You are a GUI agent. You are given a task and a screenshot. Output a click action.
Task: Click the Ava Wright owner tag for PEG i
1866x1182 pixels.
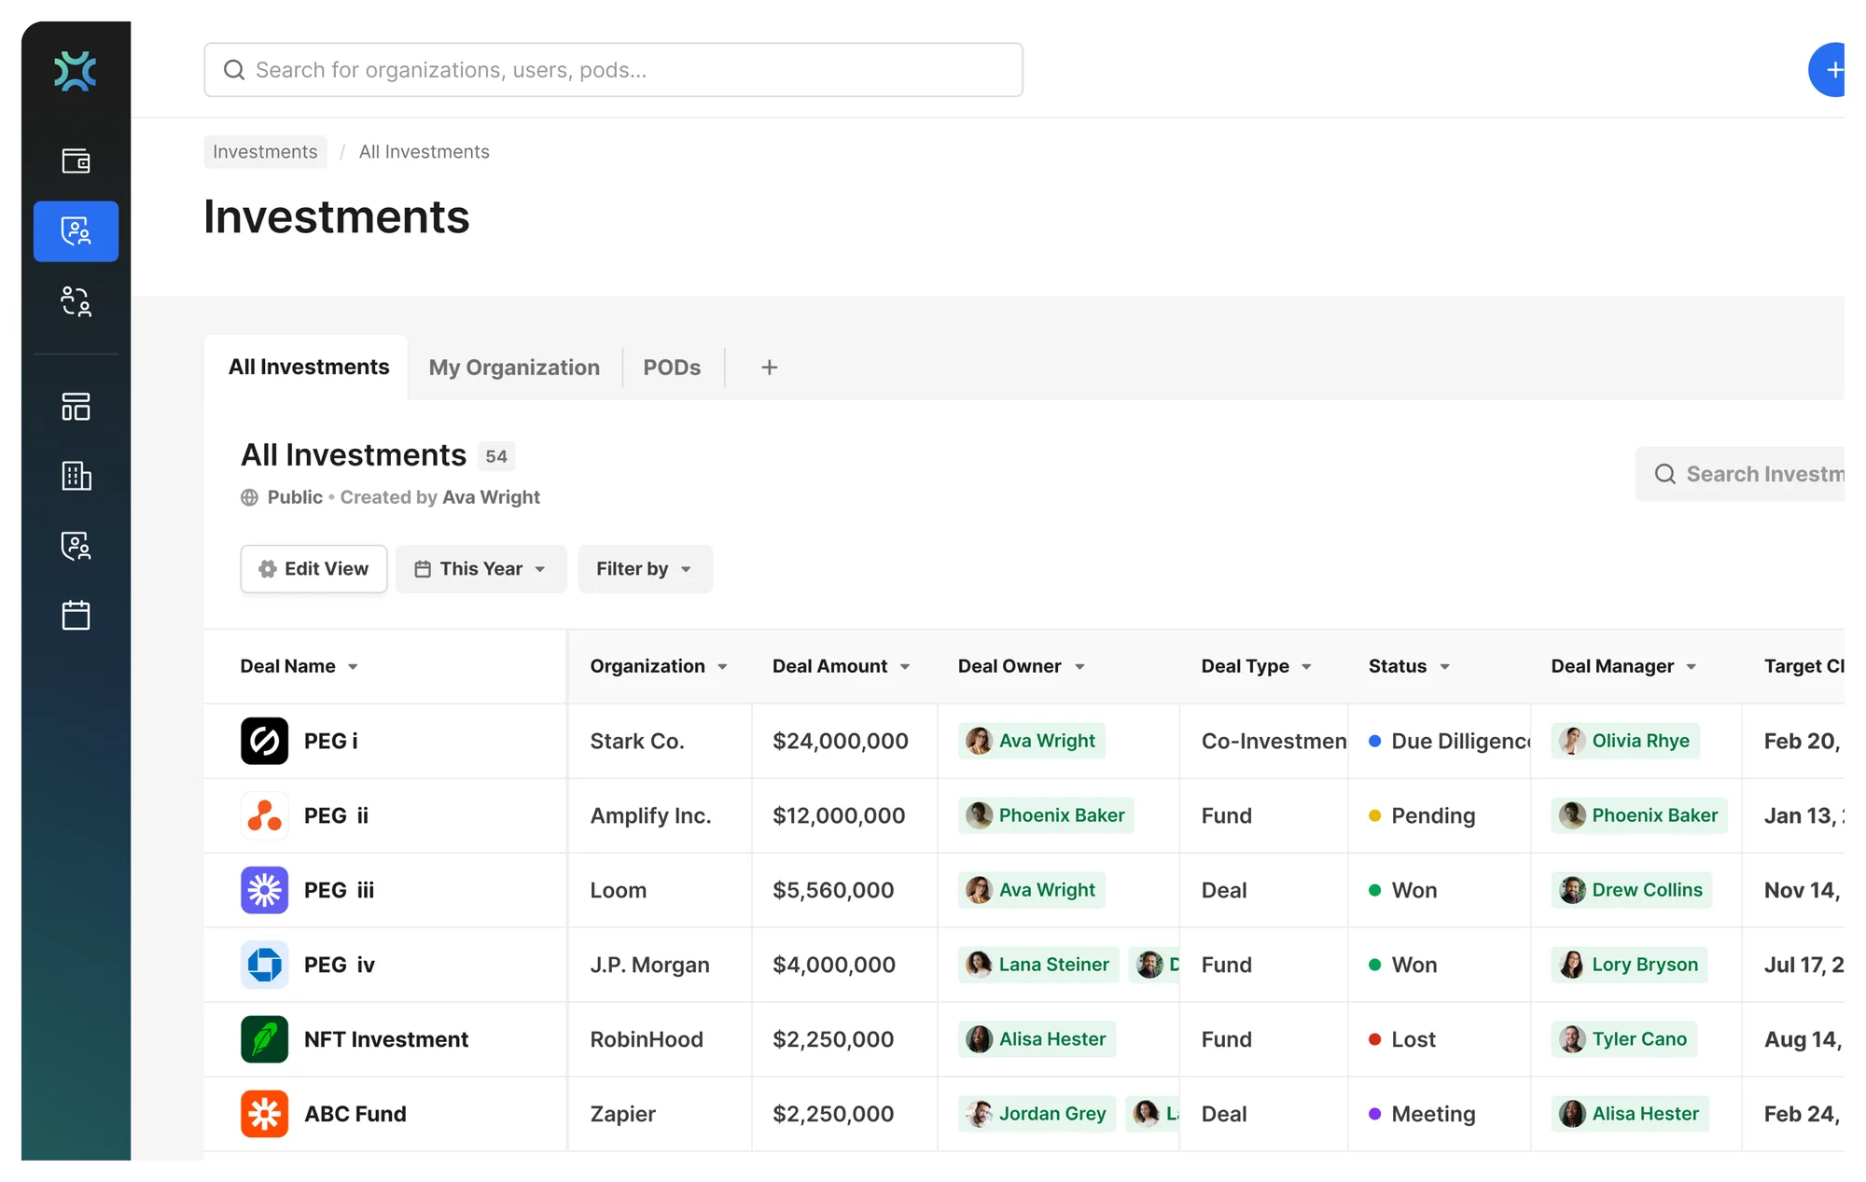(1031, 741)
